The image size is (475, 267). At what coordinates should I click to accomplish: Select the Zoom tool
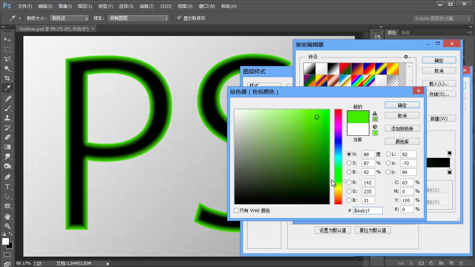[7, 226]
